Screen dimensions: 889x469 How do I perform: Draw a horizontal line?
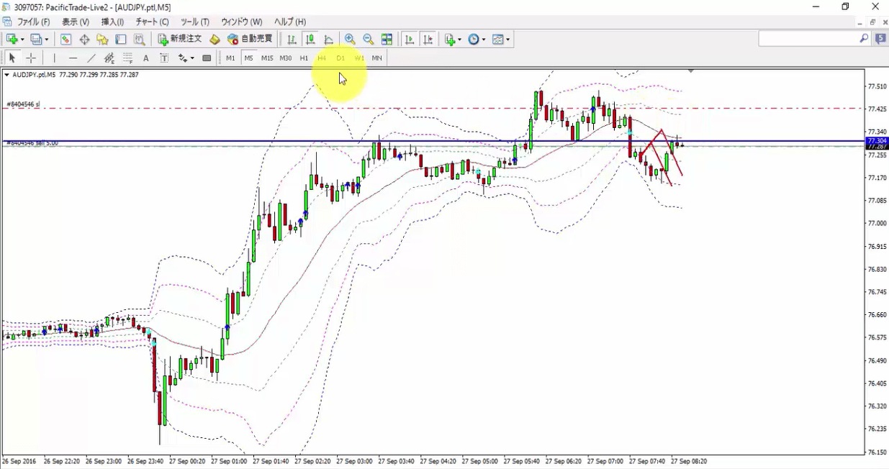[x=73, y=58]
